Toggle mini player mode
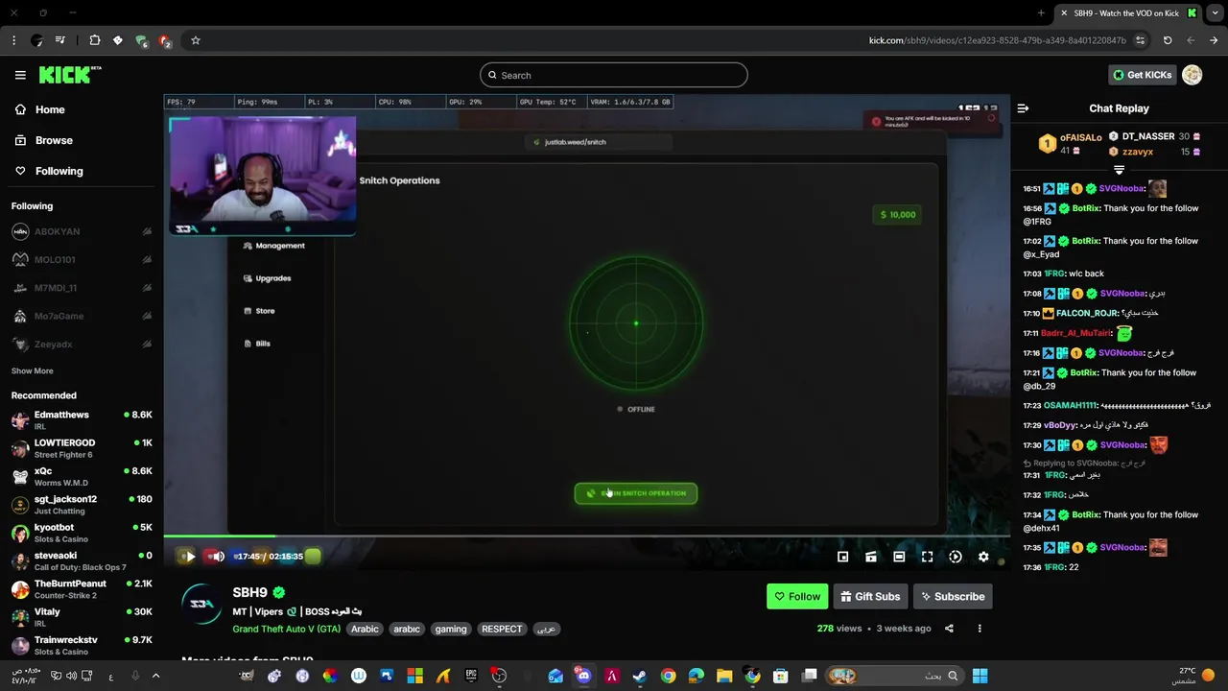The width and height of the screenshot is (1228, 691). click(843, 557)
